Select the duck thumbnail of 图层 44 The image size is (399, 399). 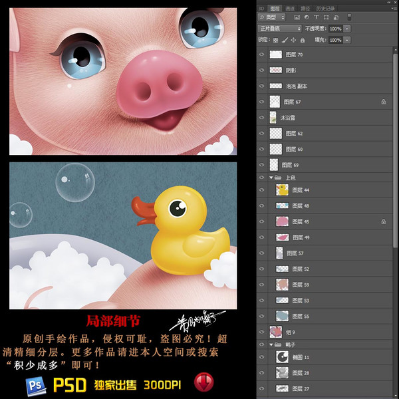point(282,190)
